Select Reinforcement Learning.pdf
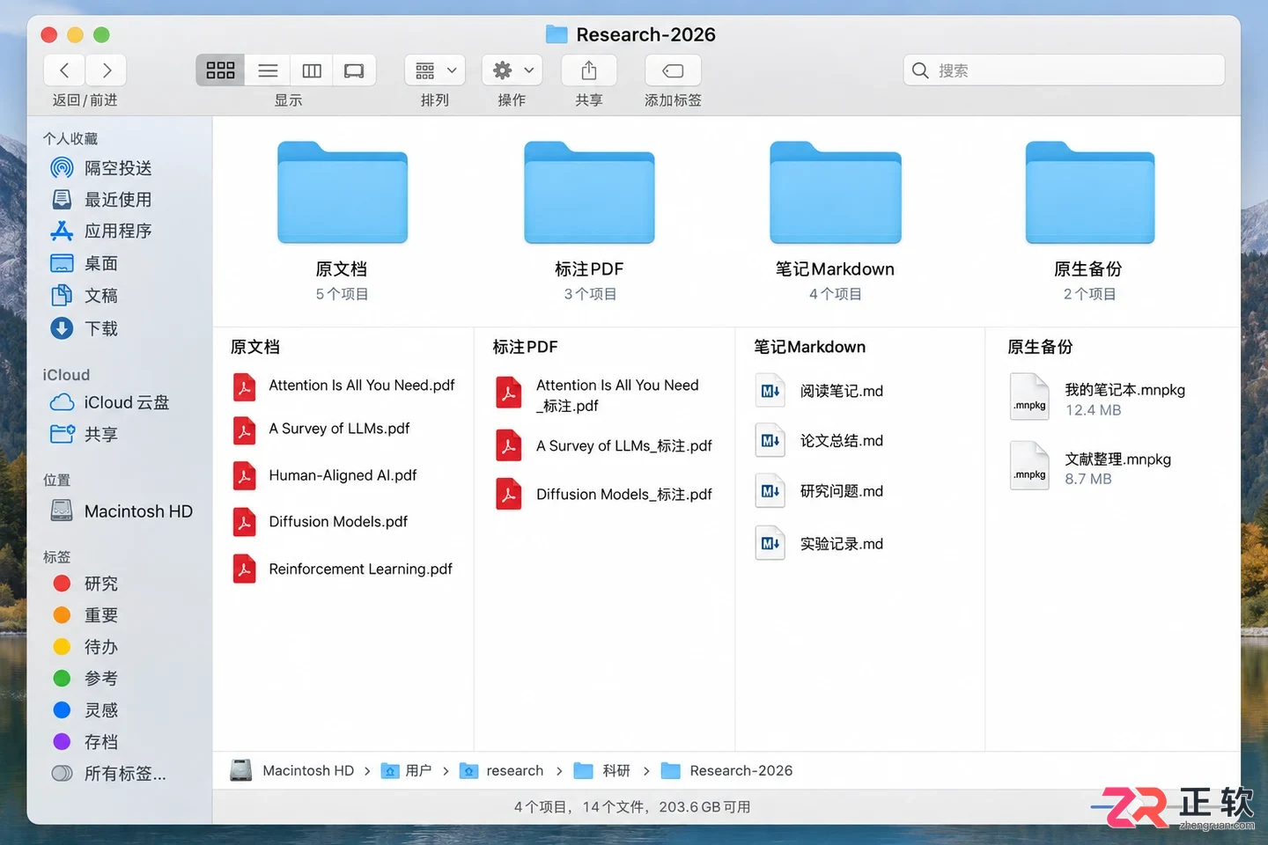Image resolution: width=1268 pixels, height=845 pixels. click(343, 569)
